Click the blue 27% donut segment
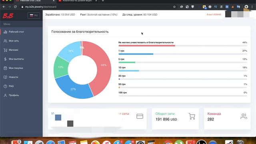 coord(74,89)
